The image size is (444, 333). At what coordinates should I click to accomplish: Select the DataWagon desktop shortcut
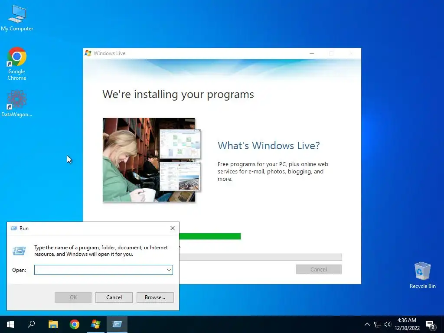(x=17, y=103)
